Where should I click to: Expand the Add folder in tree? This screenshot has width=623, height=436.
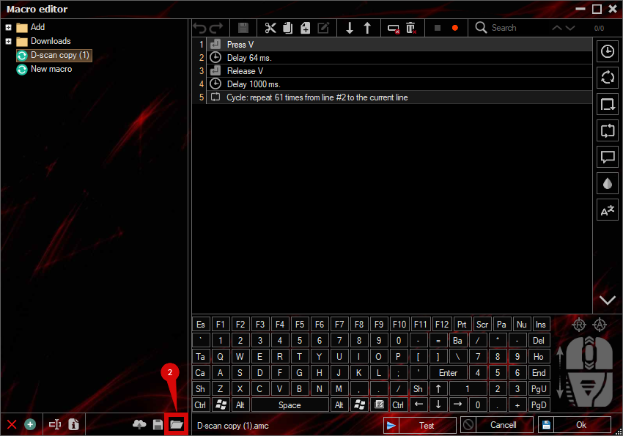tap(8, 28)
